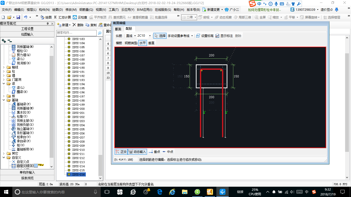Open the 俯视 view dropdown arrow

[212, 17]
